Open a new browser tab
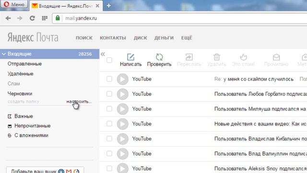 [109, 6]
